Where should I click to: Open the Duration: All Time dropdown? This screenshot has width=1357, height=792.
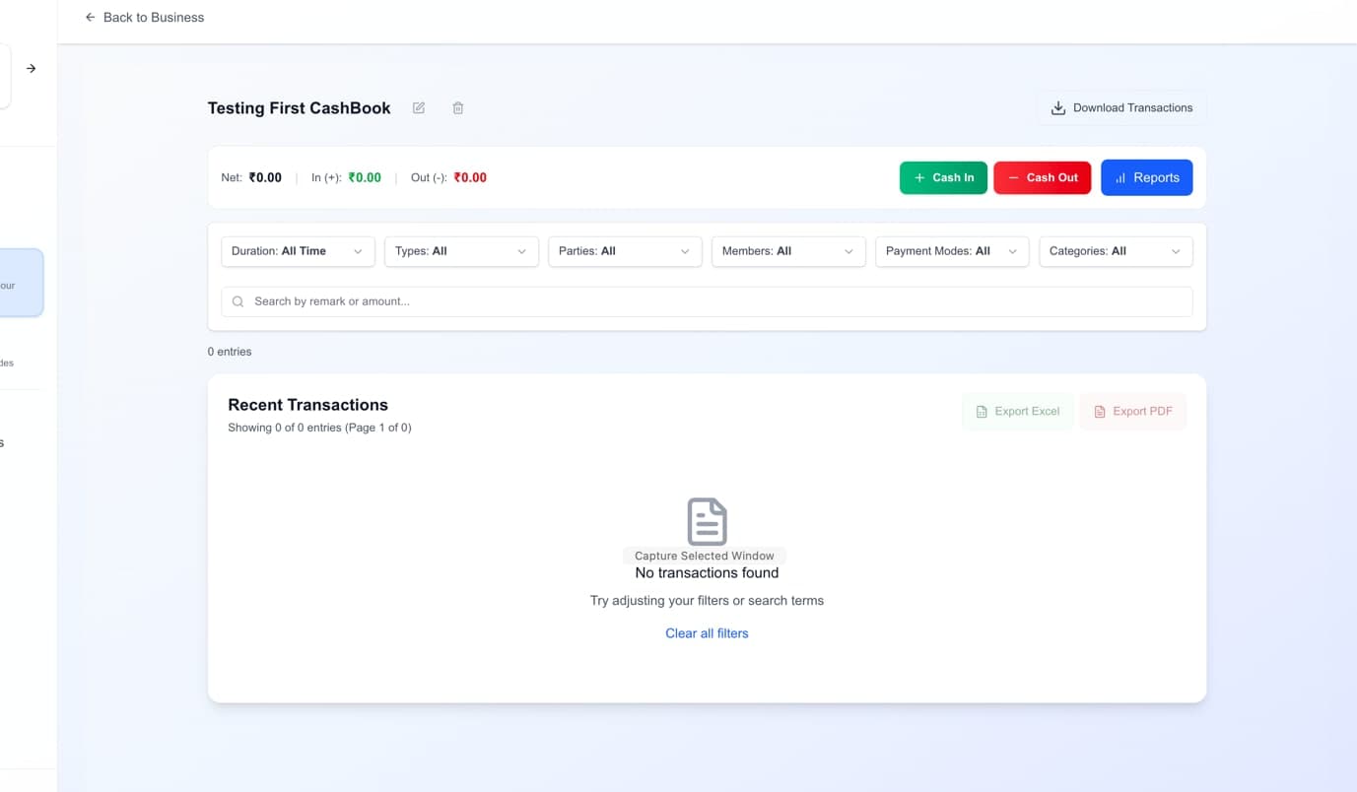298,251
